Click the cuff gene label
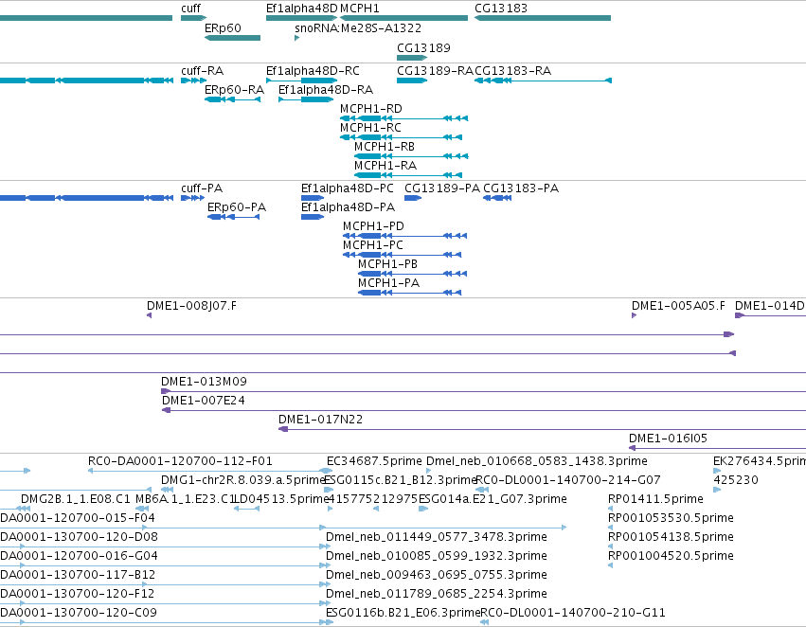This screenshot has width=806, height=627. click(190, 9)
